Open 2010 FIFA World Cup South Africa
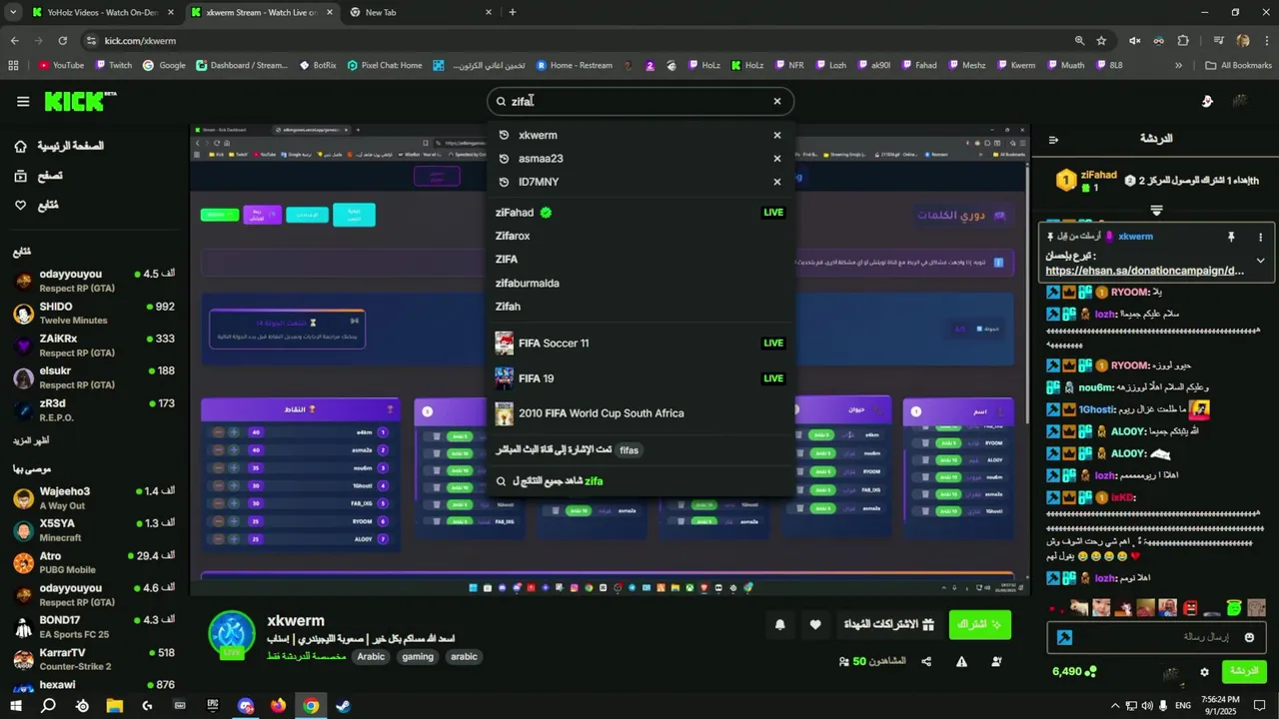This screenshot has height=719, width=1279. point(639,412)
